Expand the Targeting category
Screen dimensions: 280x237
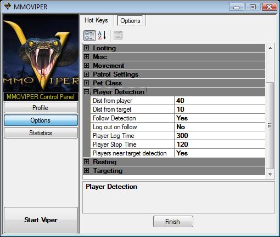(x=86, y=171)
